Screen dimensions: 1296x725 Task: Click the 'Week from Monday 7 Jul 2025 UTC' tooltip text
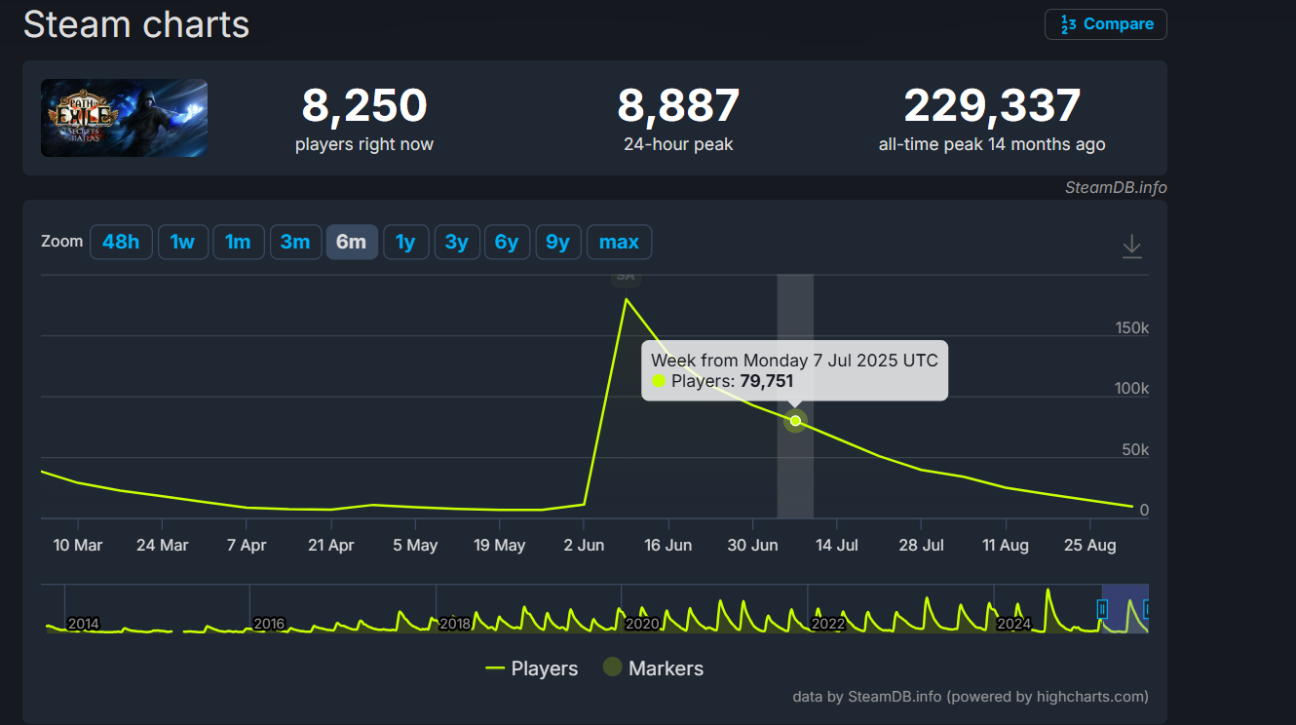(794, 361)
